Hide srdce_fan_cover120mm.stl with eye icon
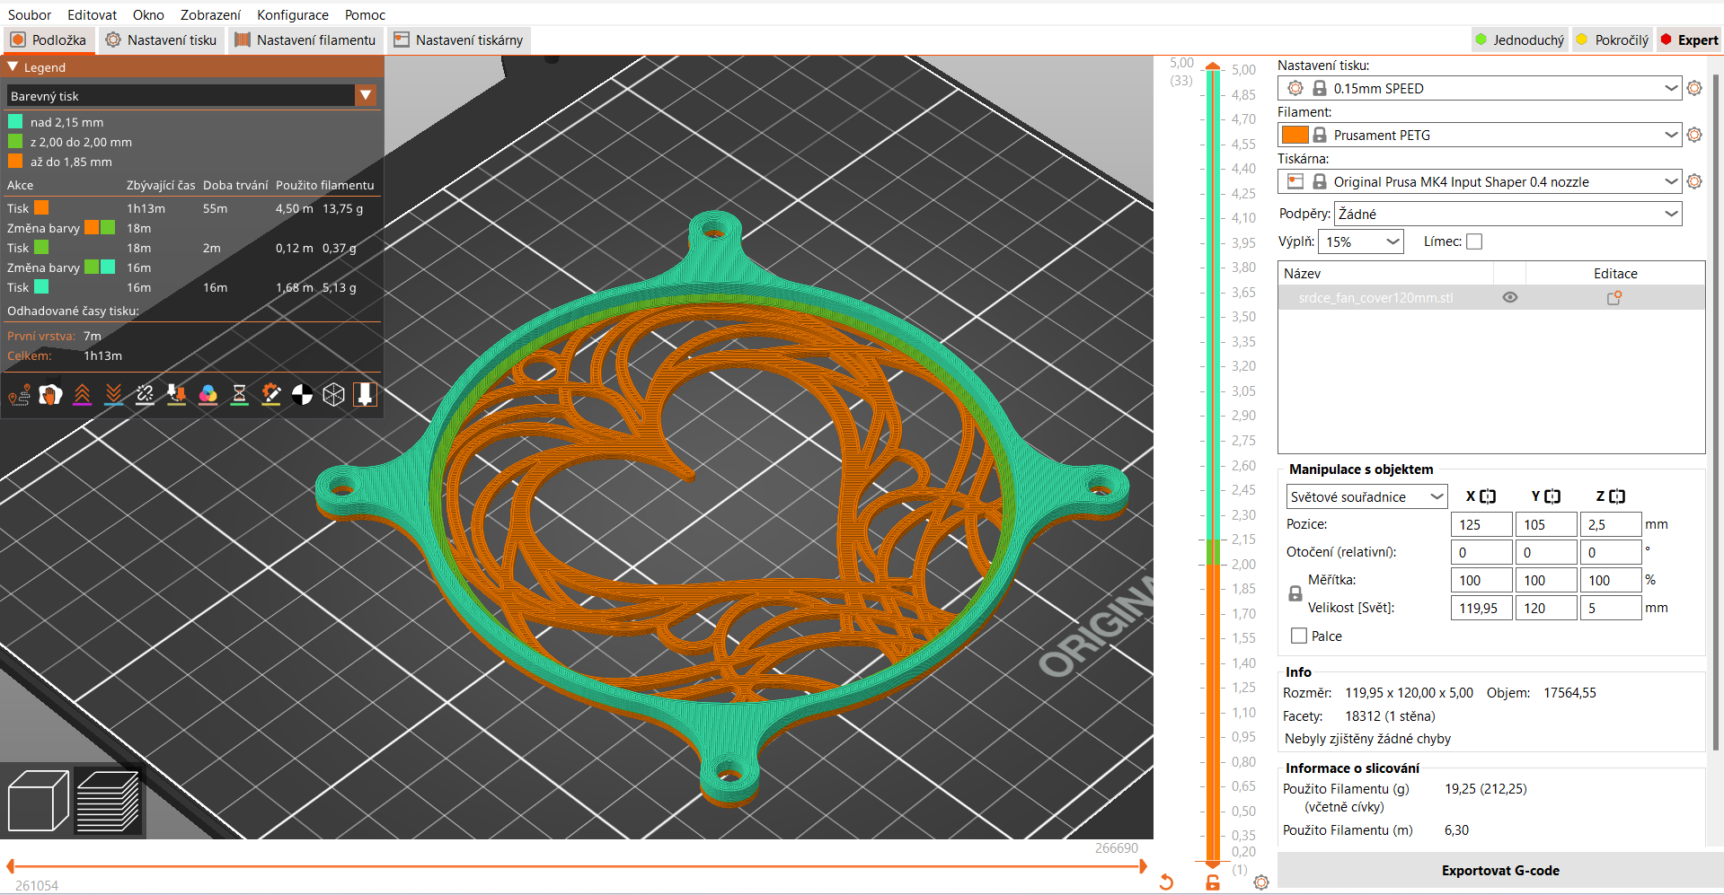1724x895 pixels. click(x=1510, y=298)
